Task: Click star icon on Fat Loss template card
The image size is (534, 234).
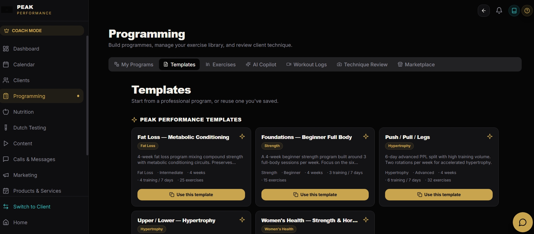Action: tap(242, 136)
